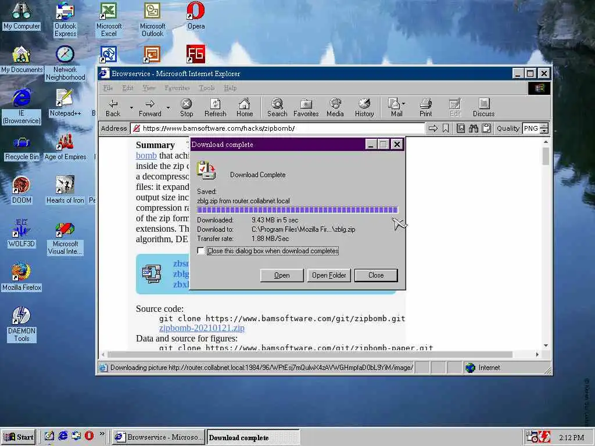Click the Go arrow next to address bar
Image resolution: width=595 pixels, height=446 pixels.
coord(432,128)
